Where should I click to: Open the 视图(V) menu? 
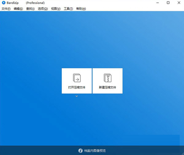tap(56, 9)
